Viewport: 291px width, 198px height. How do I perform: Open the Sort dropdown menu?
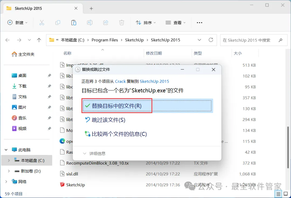click(146, 23)
